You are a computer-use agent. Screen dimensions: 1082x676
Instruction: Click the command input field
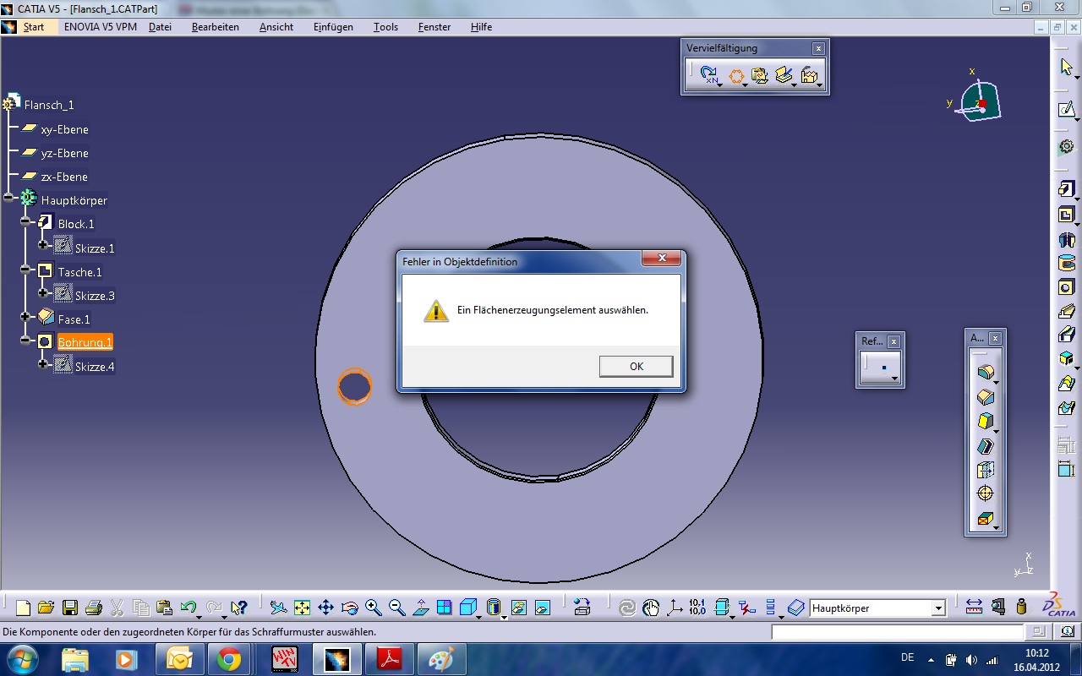point(897,631)
